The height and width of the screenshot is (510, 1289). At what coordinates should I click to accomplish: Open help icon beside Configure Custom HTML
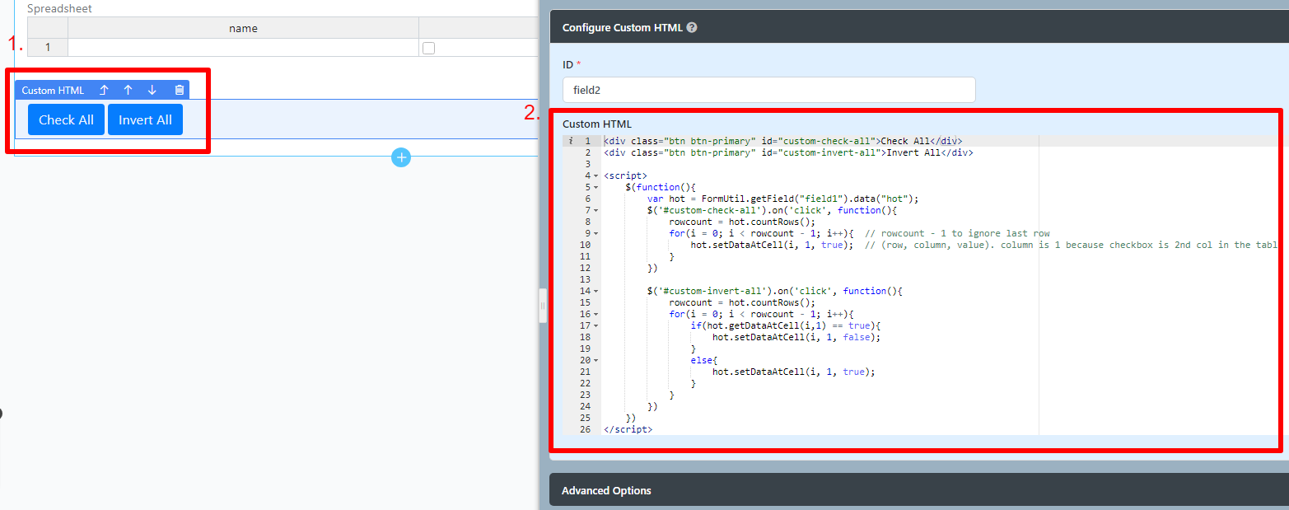pyautogui.click(x=692, y=27)
